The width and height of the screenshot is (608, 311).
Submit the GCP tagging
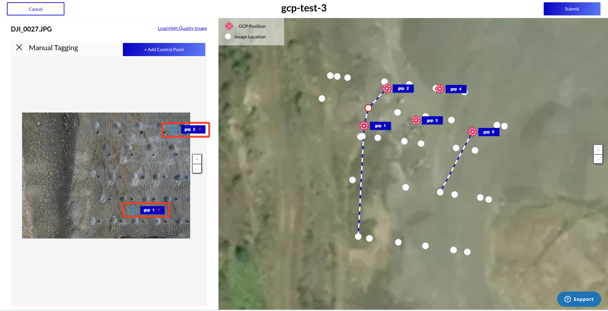coord(572,9)
